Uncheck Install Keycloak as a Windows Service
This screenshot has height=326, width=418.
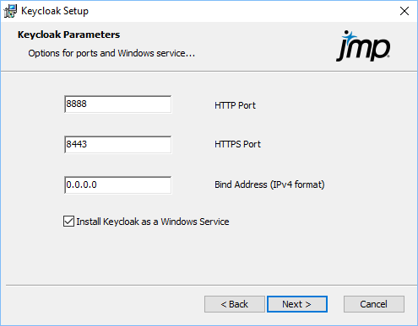point(68,222)
